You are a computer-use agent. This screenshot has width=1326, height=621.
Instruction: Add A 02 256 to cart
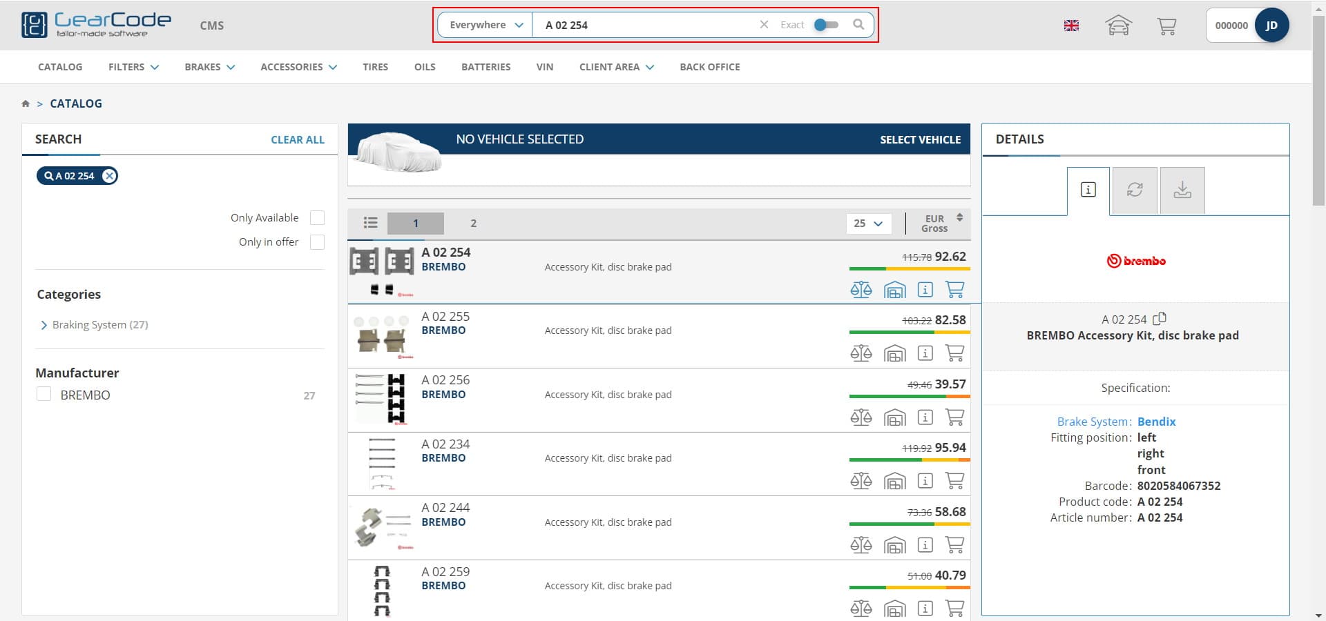955,417
